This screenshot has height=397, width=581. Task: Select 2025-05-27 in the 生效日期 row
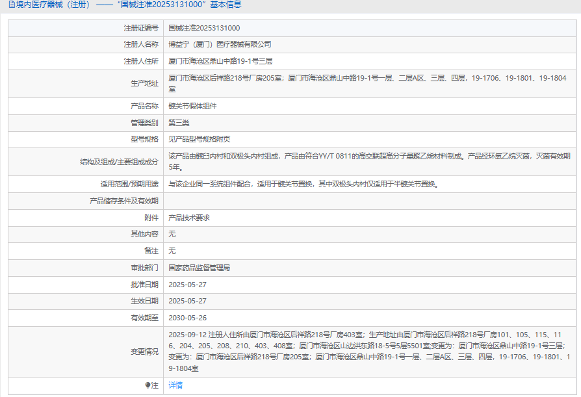tap(187, 301)
